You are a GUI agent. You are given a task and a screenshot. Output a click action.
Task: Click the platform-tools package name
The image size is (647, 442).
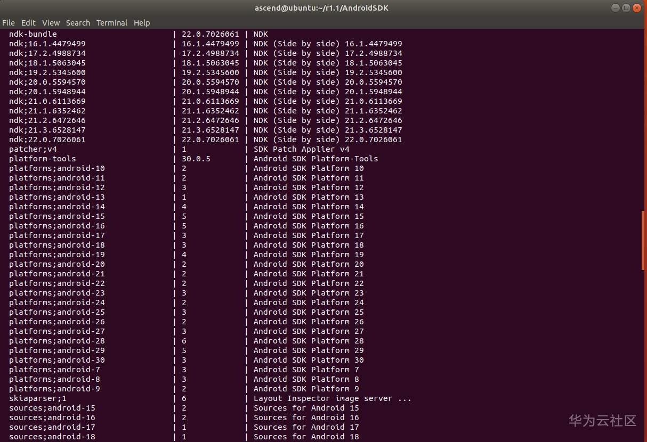pos(43,159)
